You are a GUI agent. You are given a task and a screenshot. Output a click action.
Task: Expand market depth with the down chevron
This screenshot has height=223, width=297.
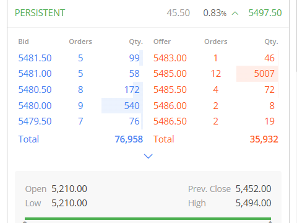tap(148, 156)
